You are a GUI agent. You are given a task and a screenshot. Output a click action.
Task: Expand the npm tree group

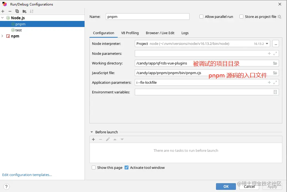point(2,36)
